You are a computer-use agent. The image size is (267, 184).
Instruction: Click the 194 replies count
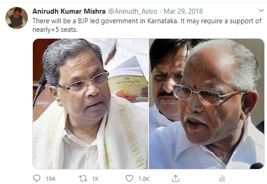tap(50, 179)
